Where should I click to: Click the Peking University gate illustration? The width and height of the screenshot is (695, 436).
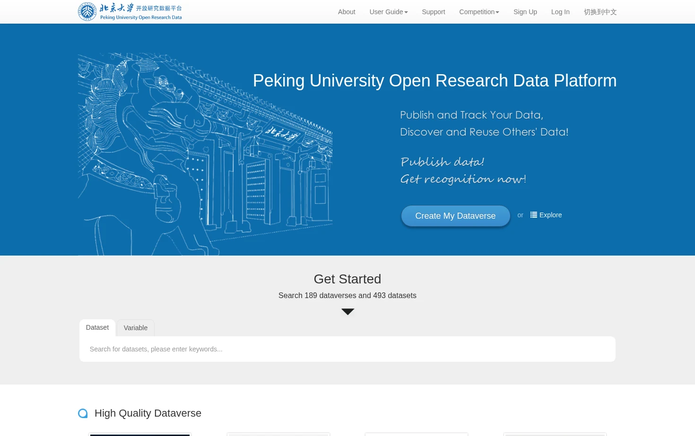pos(205,154)
